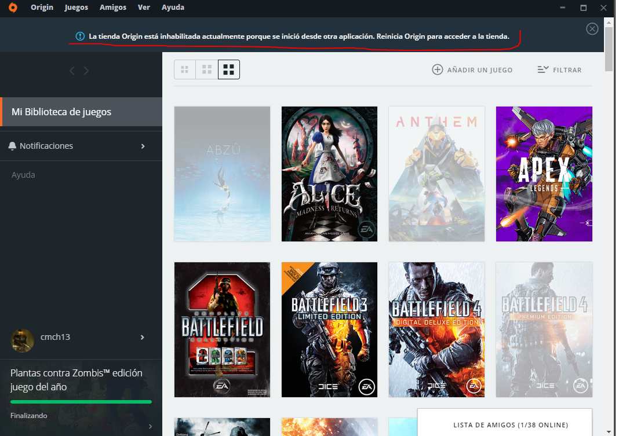Expand the Notificaciones chevron
This screenshot has width=619, height=436.
pyautogui.click(x=143, y=146)
